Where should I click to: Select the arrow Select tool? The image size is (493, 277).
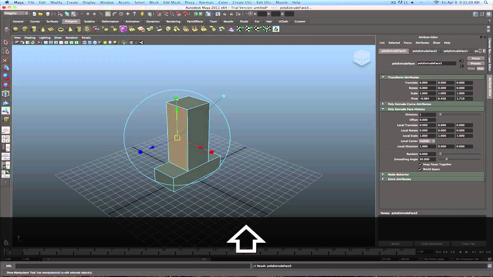(x=6, y=42)
